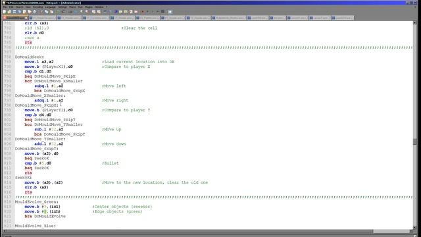The width and height of the screenshot is (421, 237).
Task: Click the New file toolbar icon
Action: coord(5,12)
